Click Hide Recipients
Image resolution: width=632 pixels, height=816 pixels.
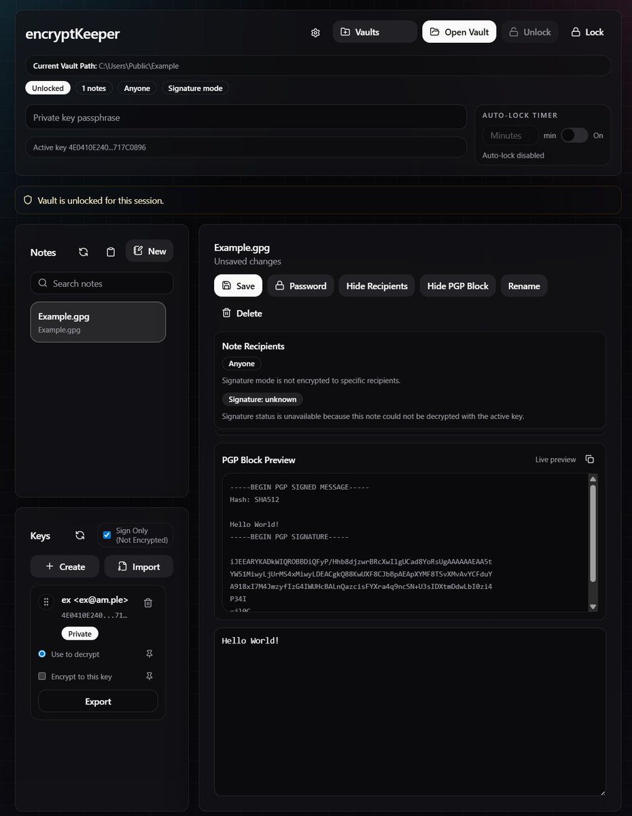[x=377, y=286]
